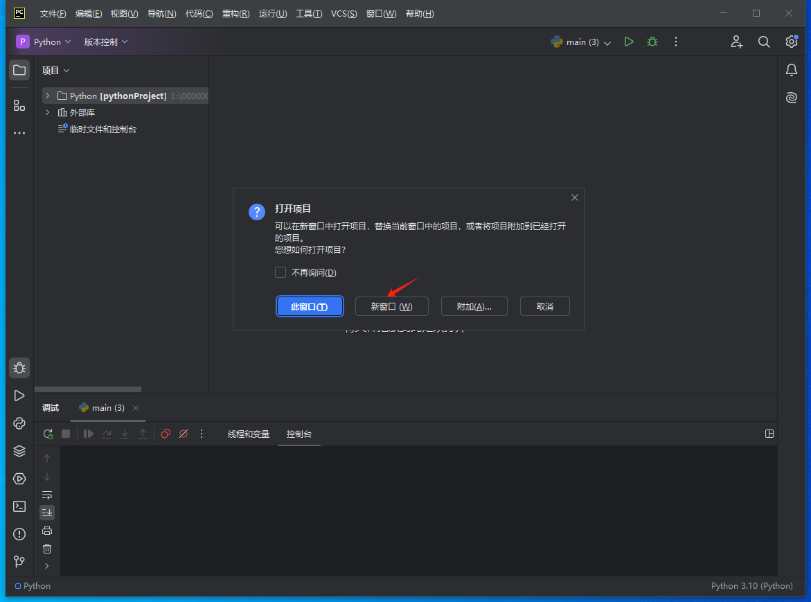Expand the Python [pythonProject] tree node
The image size is (811, 602).
coord(48,96)
